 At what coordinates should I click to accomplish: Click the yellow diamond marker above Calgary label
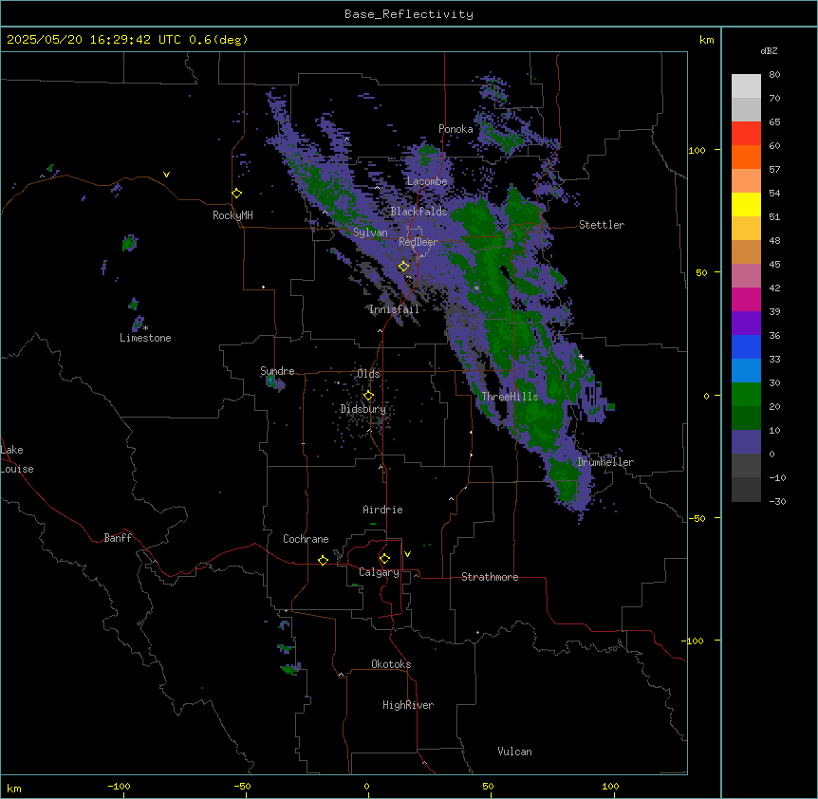[384, 559]
